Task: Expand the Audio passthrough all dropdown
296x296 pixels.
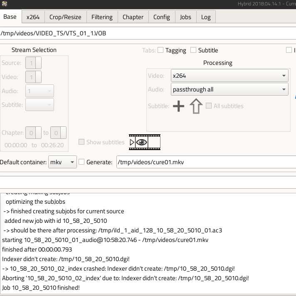Action: point(229,89)
